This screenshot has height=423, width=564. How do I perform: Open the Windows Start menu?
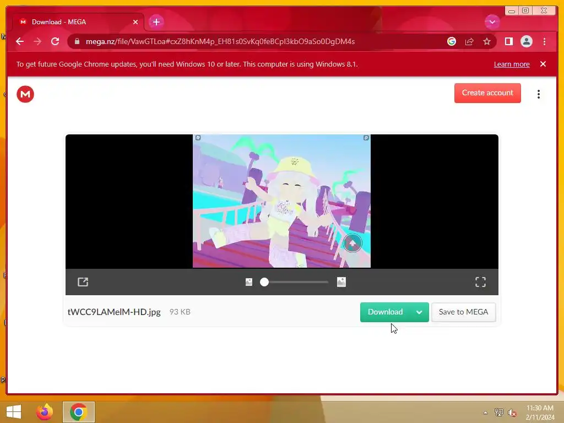(x=14, y=412)
